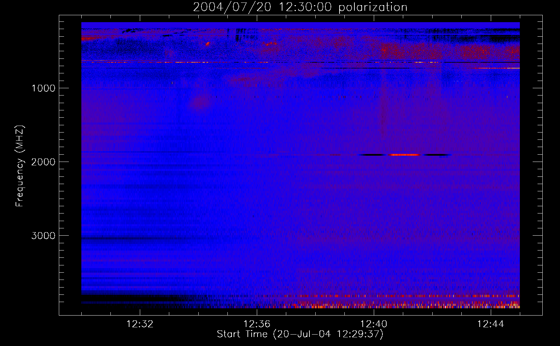Select the 'Frequency (MHZ)' y-axis label

coord(20,166)
